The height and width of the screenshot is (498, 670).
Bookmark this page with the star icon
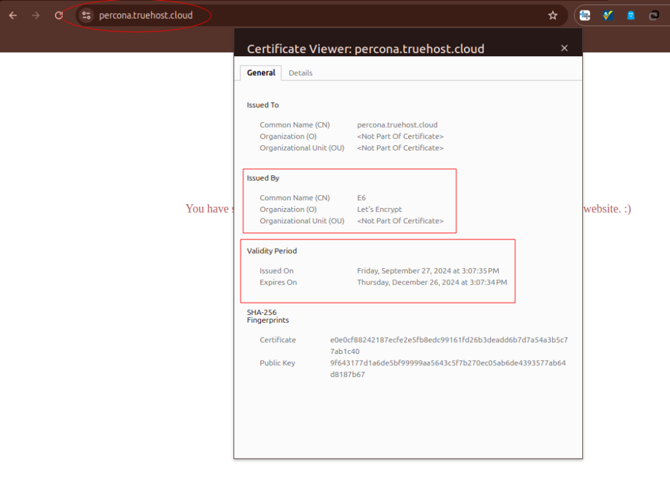click(553, 16)
